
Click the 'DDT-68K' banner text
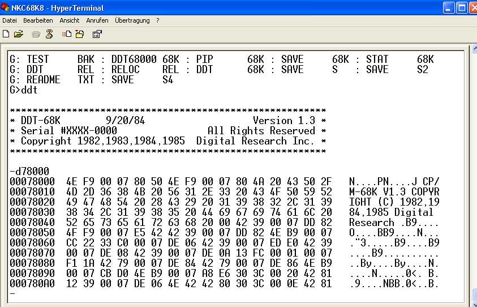click(41, 121)
